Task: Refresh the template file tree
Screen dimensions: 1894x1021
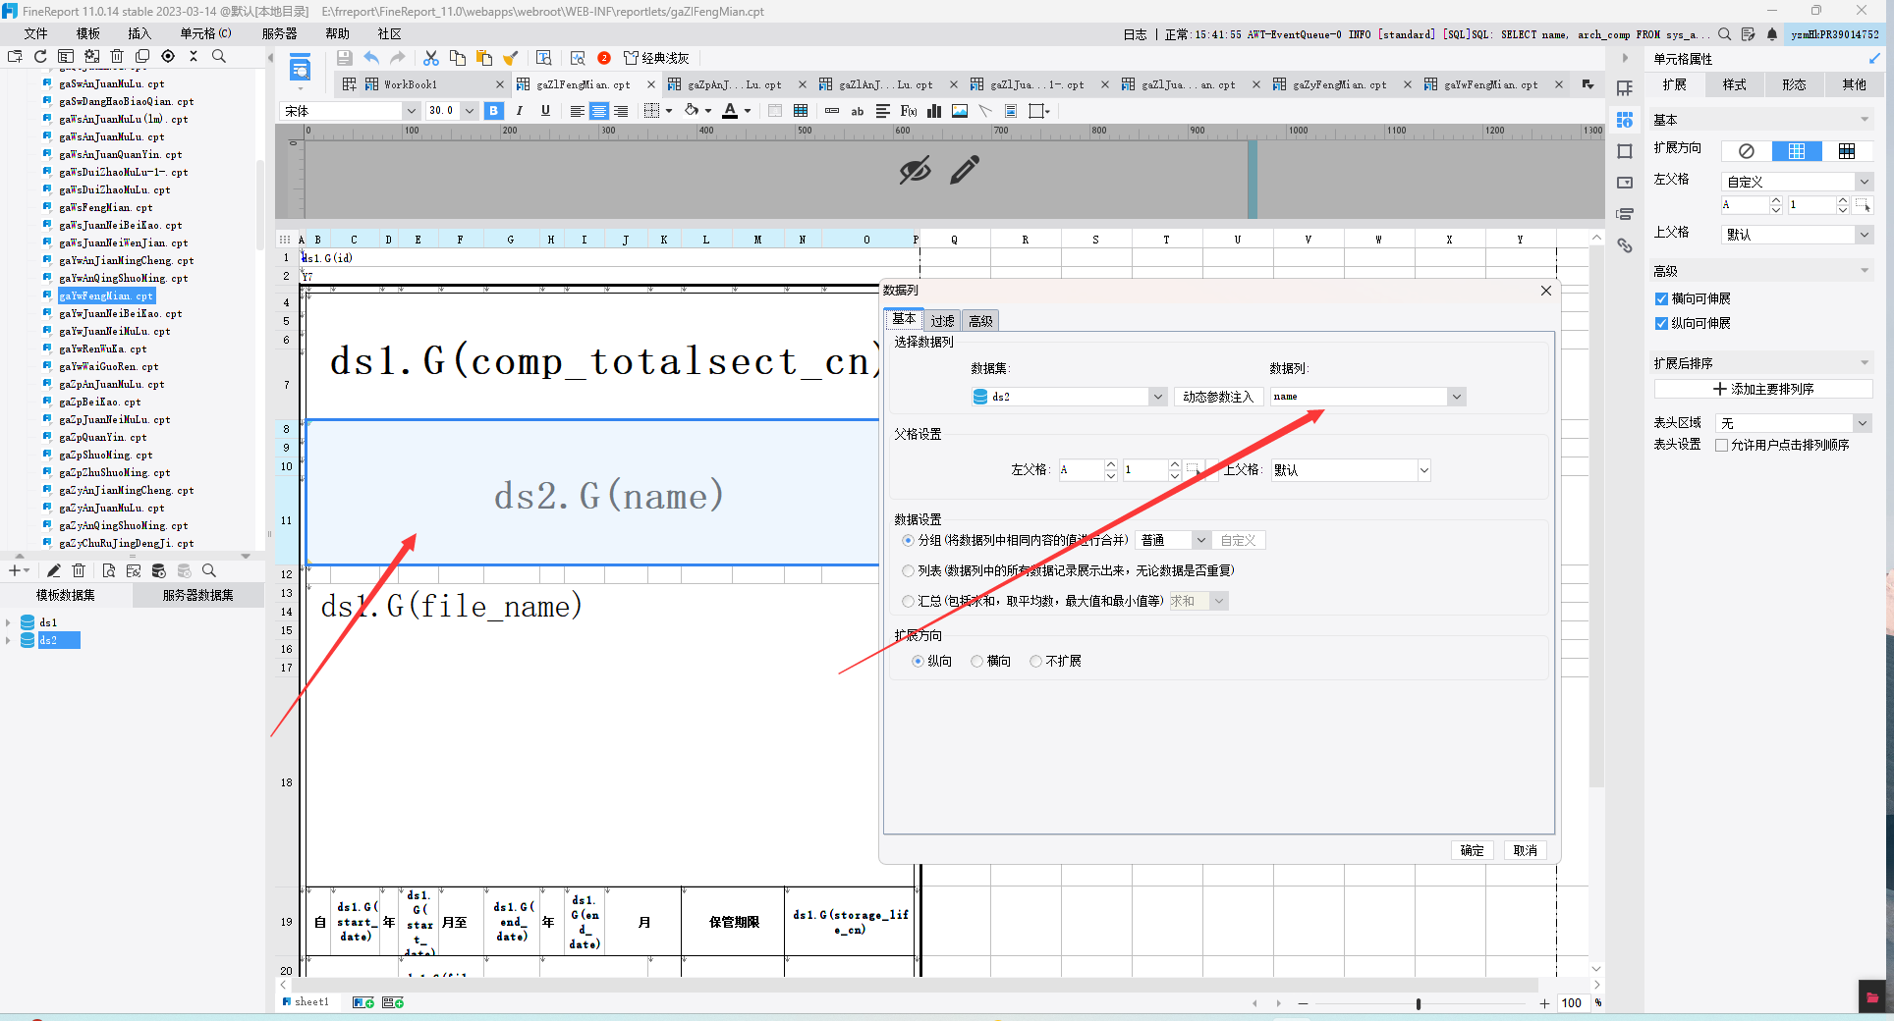Action: pos(40,56)
